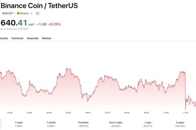Click the green market status dot
196x130 pixels.
pos(38,13)
